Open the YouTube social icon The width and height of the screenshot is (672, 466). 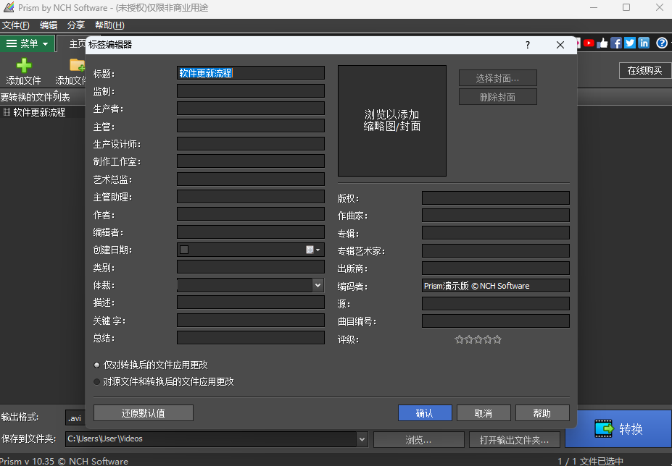(x=589, y=43)
